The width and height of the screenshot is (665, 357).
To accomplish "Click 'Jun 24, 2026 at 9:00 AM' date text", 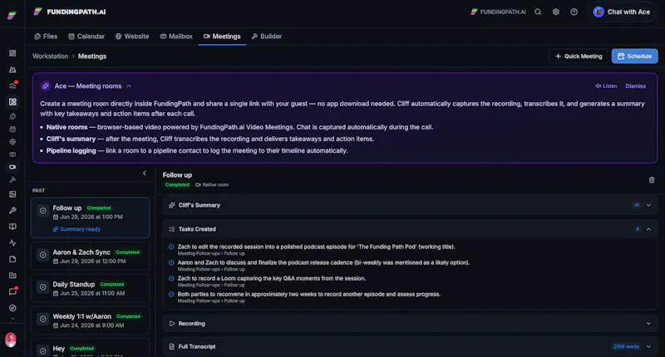I will [92, 325].
